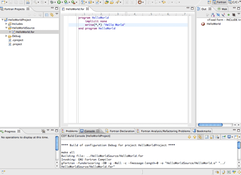This screenshot has width=241, height=175.
Task: Toggle the highlighted console scroll lock button
Action: coord(200,137)
